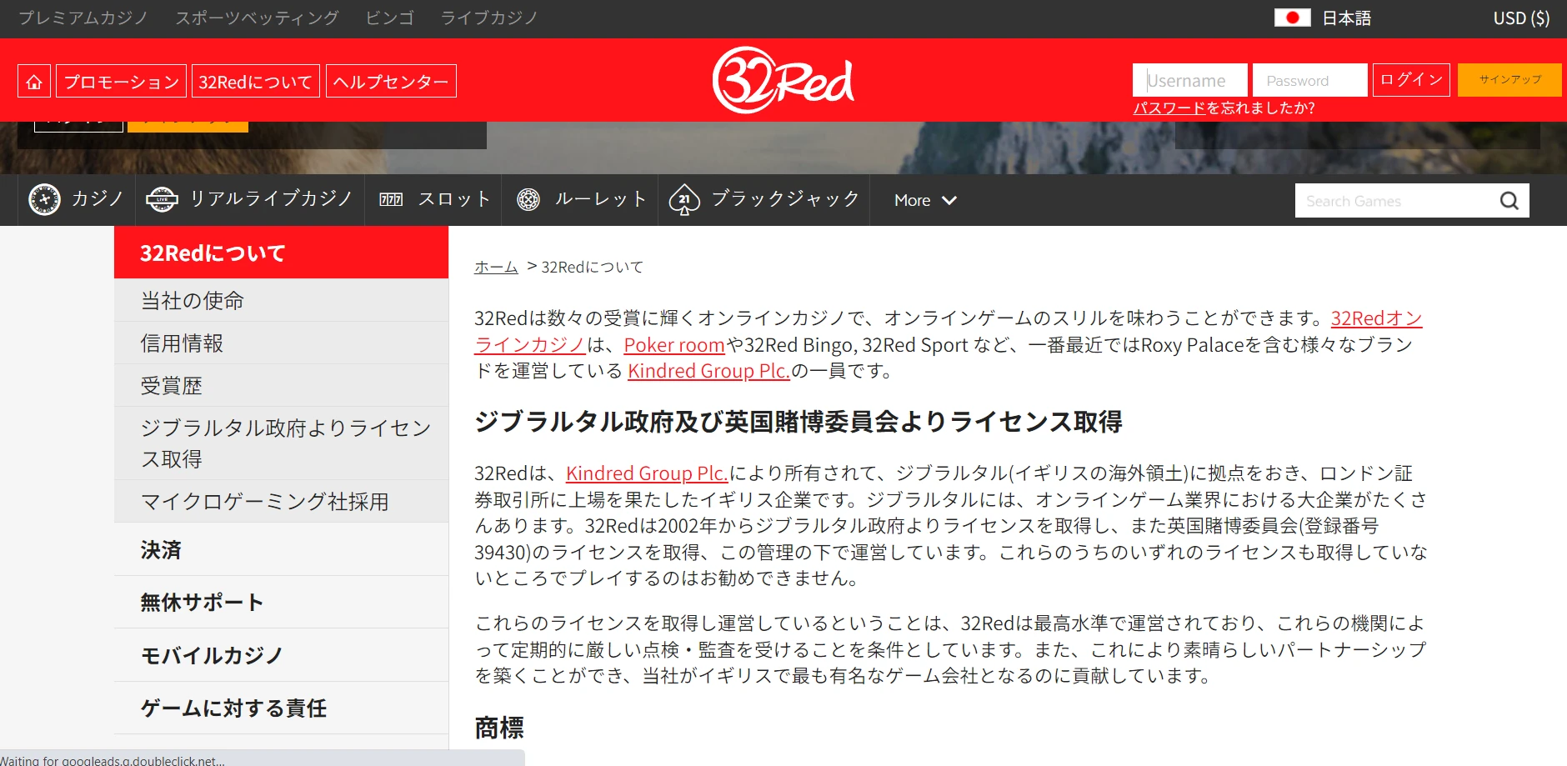Click the 32Redについて breadcrumb text
Viewport: 1567px width, 766px height.
593,267
